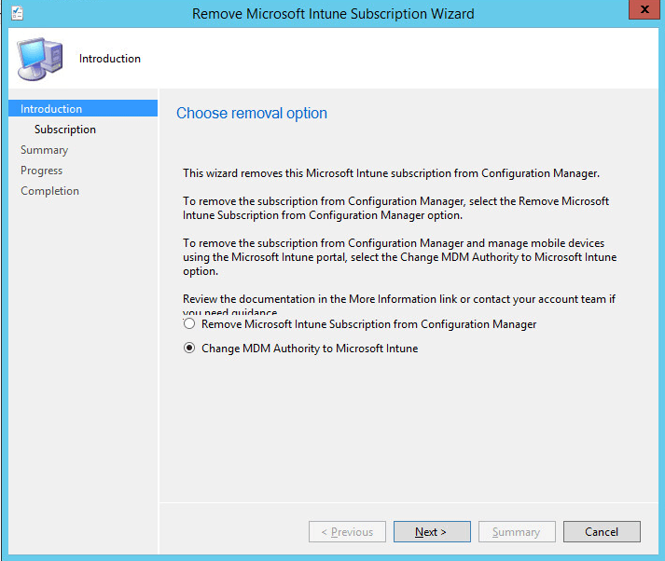Click paragraph mentioning Microsoft Intune portal
Screen dimensions: 665x561
point(399,257)
